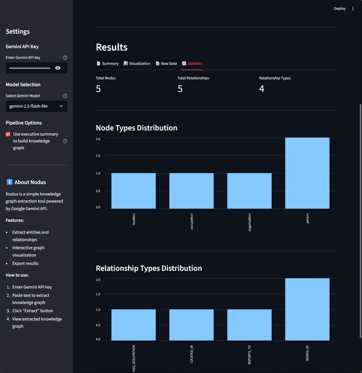The width and height of the screenshot is (362, 373).
Task: Open the three-dot app menu beside Deploy
Action: pos(353,8)
